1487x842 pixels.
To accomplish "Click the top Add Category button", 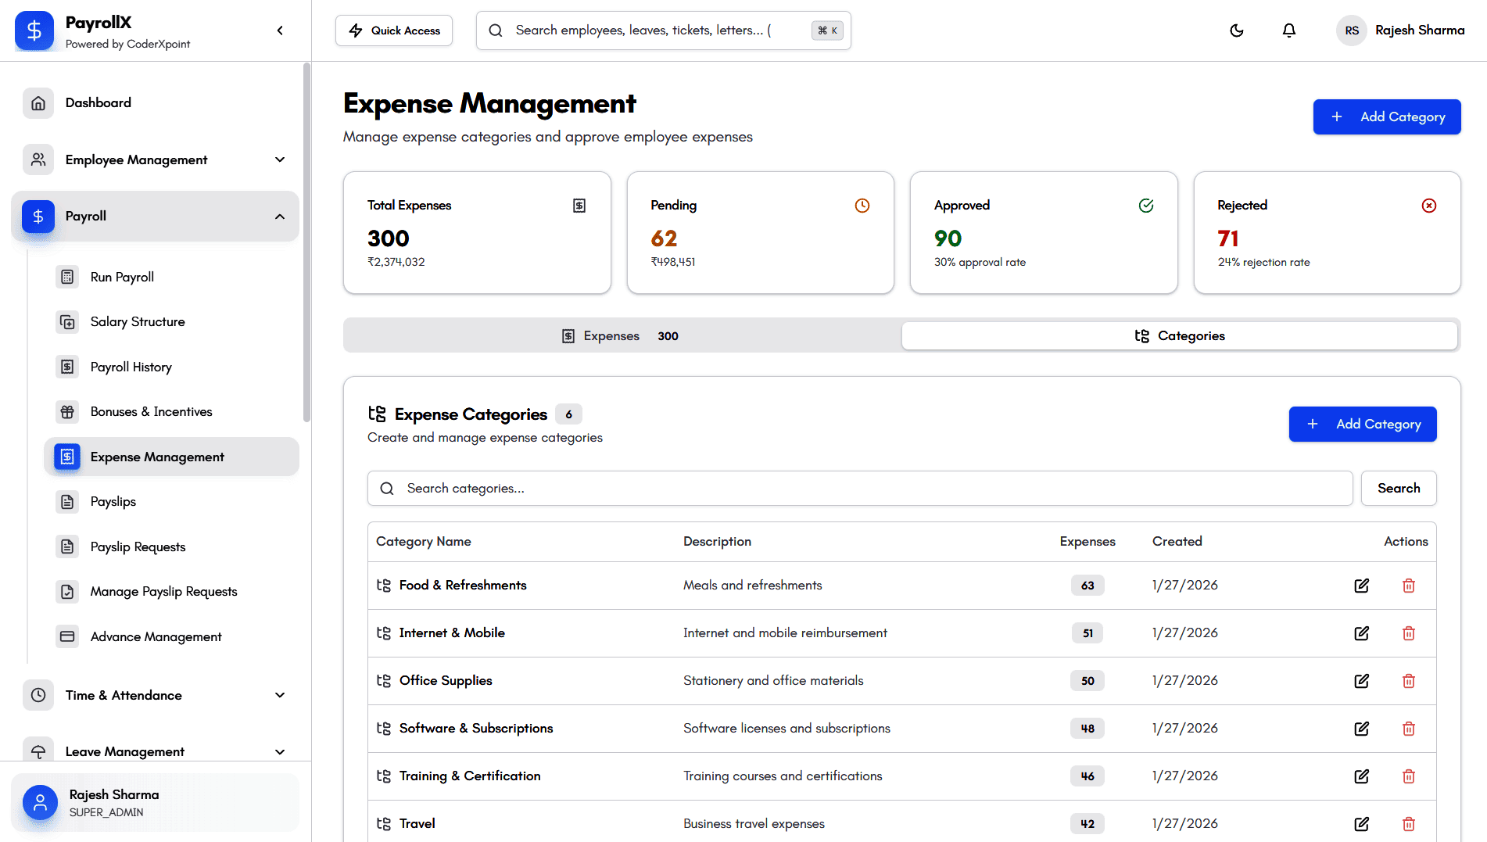I will (1386, 116).
